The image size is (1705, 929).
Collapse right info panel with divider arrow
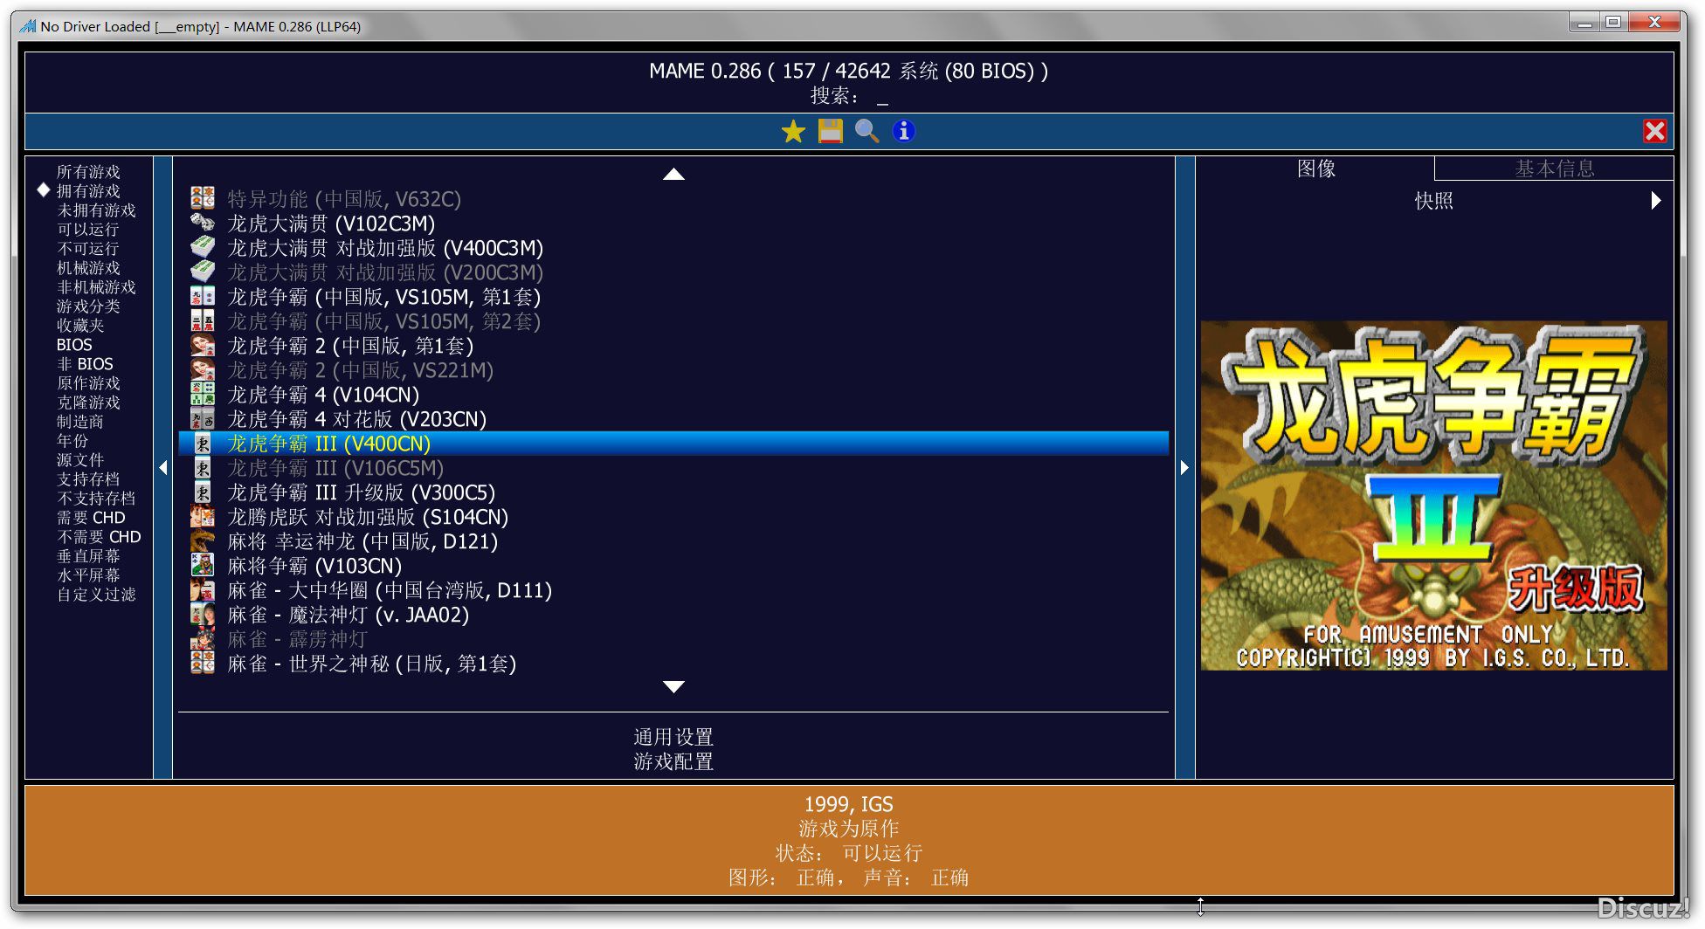coord(1184,468)
